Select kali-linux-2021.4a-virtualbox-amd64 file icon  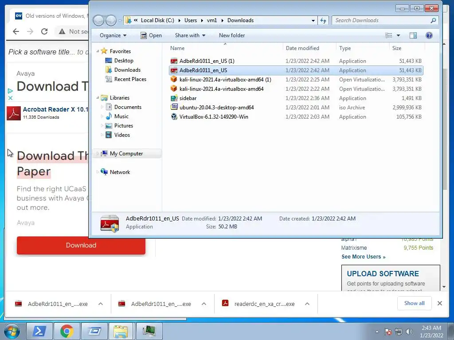pyautogui.click(x=174, y=89)
